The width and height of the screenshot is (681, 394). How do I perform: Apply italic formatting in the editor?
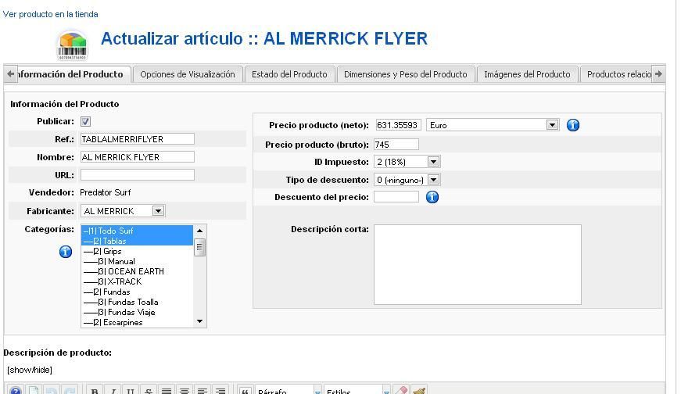click(x=113, y=391)
